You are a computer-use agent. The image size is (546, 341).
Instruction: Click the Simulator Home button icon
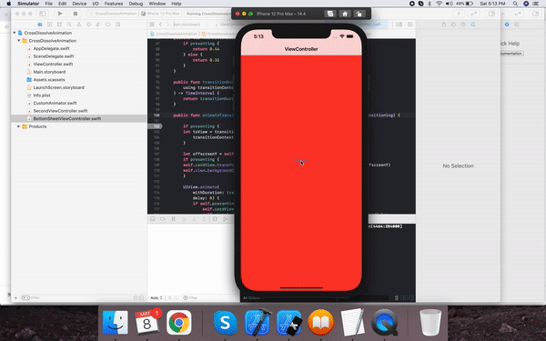coord(345,14)
